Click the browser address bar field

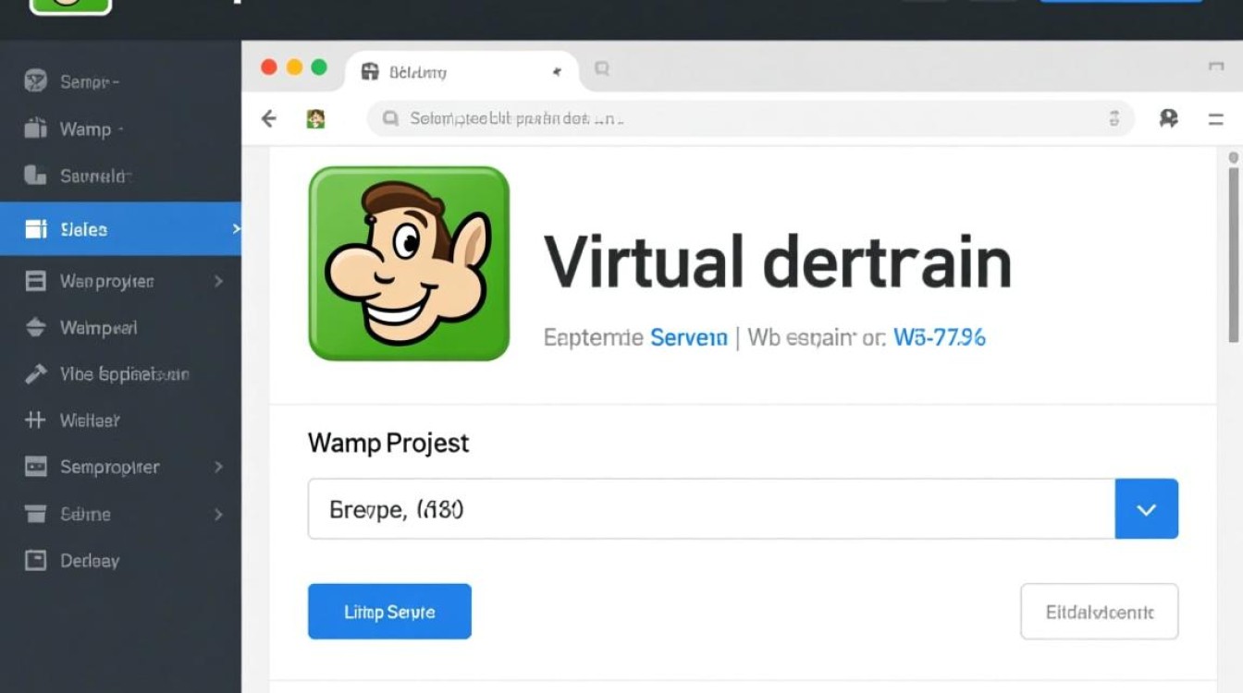click(x=740, y=118)
